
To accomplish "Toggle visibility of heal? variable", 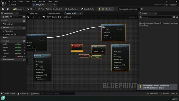I will tap(24, 56).
